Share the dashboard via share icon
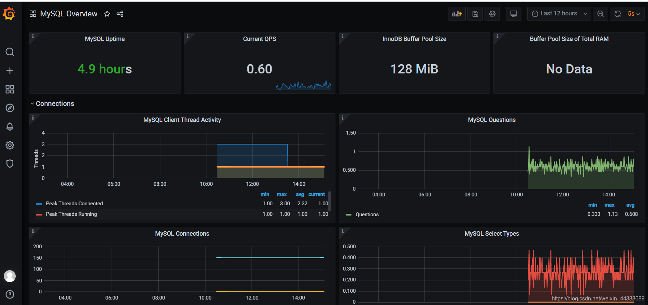The width and height of the screenshot is (648, 305). tap(120, 14)
